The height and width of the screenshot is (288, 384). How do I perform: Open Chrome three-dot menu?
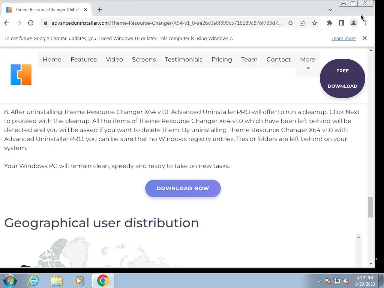[366, 23]
